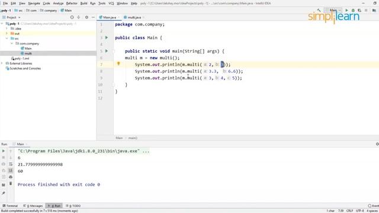Click the Main tab in Run panel
379x213 pixels.
20,144
